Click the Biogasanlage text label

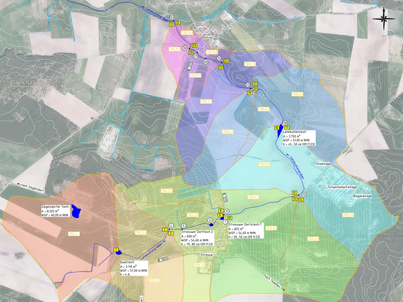(362, 196)
